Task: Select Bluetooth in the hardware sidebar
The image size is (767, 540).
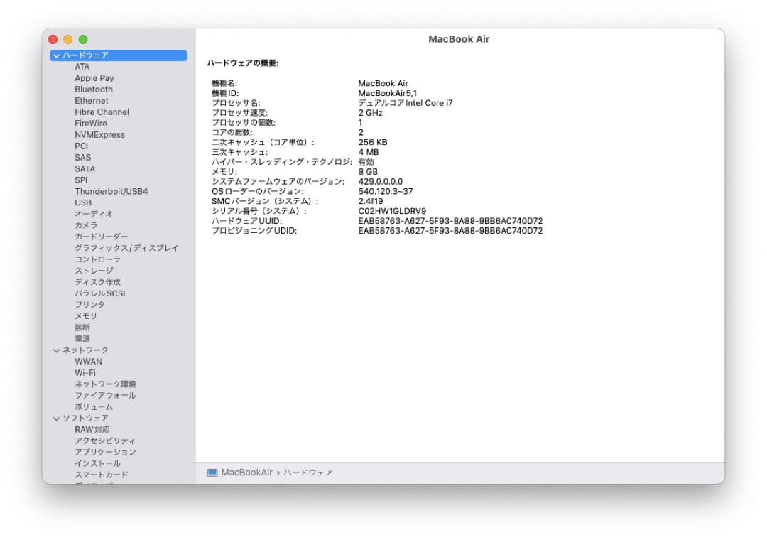Action: pos(94,89)
